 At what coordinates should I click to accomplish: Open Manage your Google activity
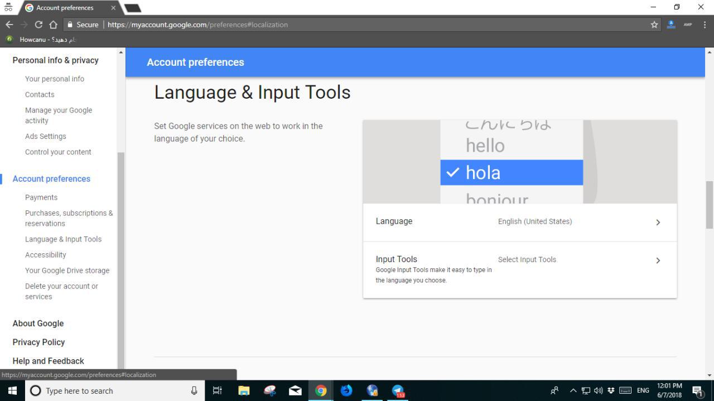coord(59,115)
